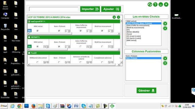Select first Nom-Prénom in Colonnes Fusionnées
The height and width of the screenshot is (109, 195).
point(144,56)
